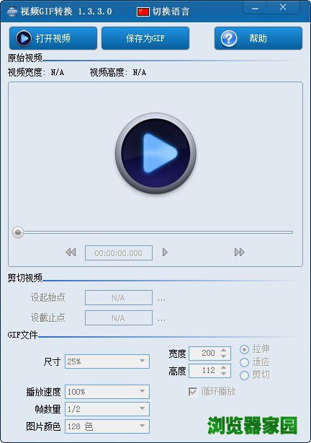The height and width of the screenshot is (443, 311).
Task: Toggle the 循环播放 checkbox
Action: tap(193, 392)
